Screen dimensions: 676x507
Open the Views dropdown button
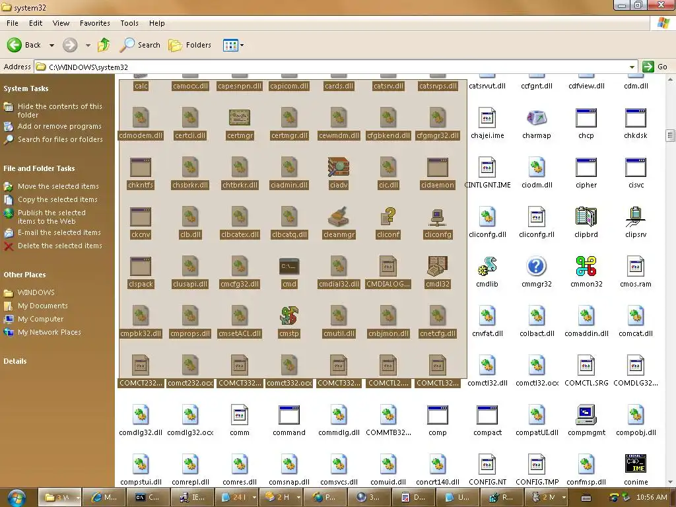233,45
